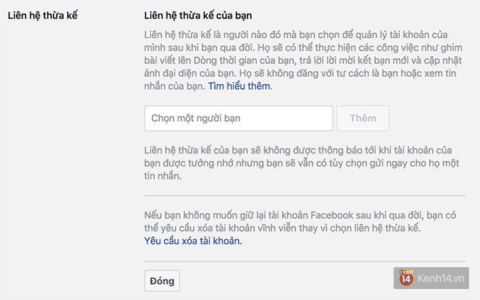Open 'Yêu cầu xóa tài khoản' link
This screenshot has width=480, height=300.
point(193,241)
